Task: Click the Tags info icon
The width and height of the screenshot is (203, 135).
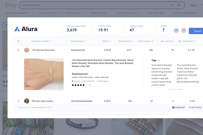Action: pyautogui.click(x=159, y=60)
